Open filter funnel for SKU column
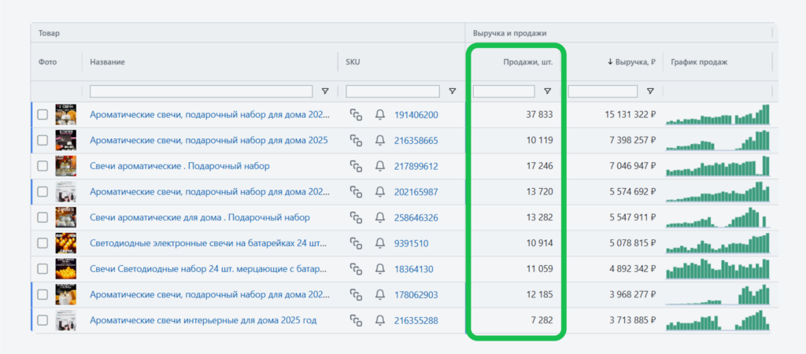The width and height of the screenshot is (806, 354). 452,91
